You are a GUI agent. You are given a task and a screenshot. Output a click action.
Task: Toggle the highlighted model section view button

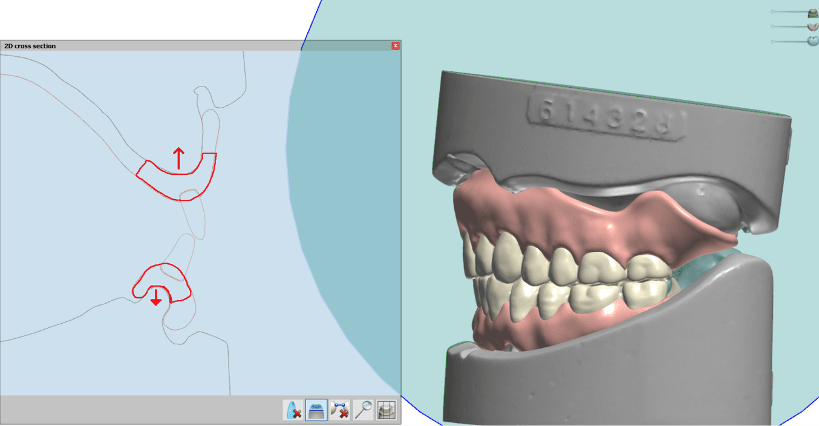point(316,410)
